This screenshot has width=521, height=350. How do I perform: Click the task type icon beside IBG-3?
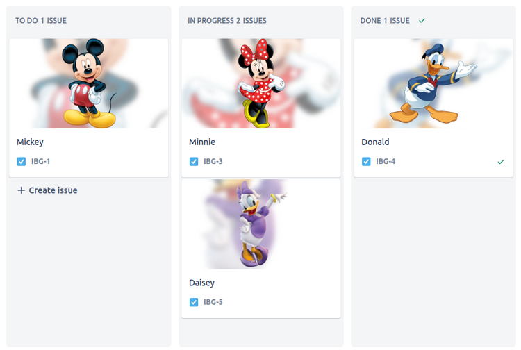(194, 161)
